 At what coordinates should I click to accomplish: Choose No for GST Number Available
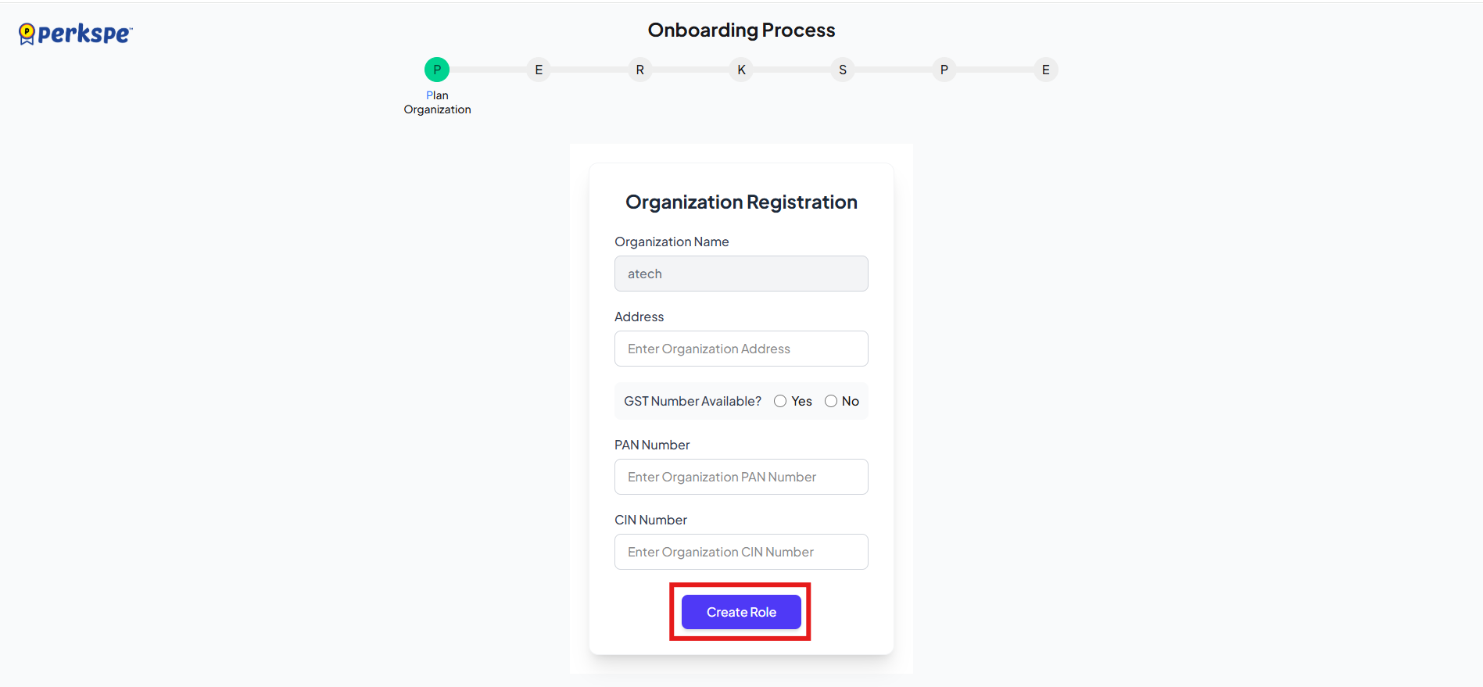831,401
